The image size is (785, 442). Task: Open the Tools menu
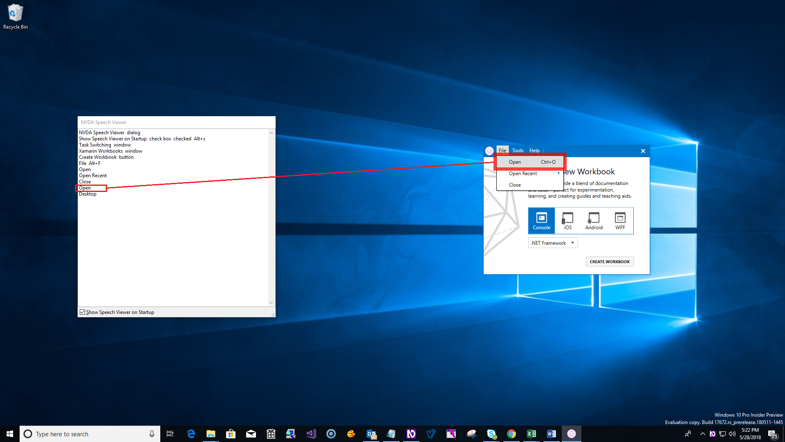tap(518, 150)
